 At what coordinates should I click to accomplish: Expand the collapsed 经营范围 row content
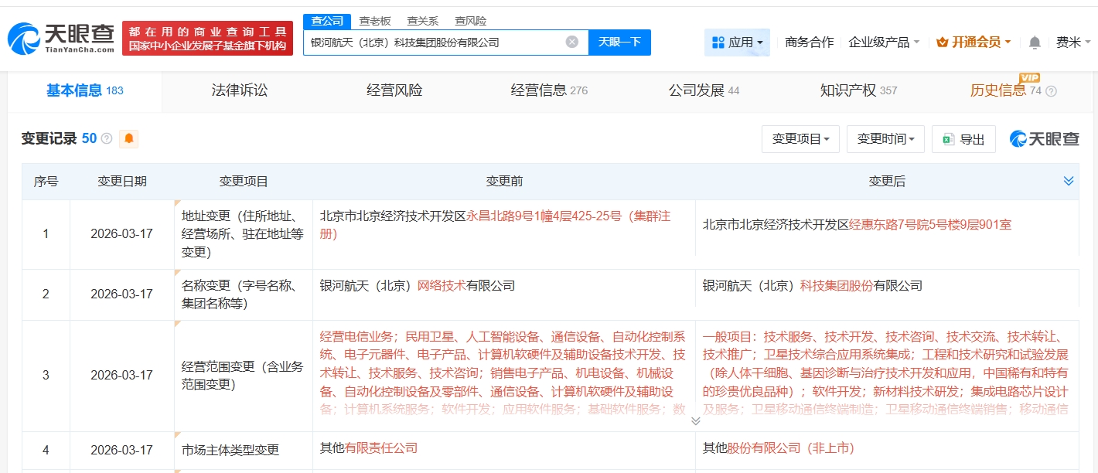pos(695,421)
